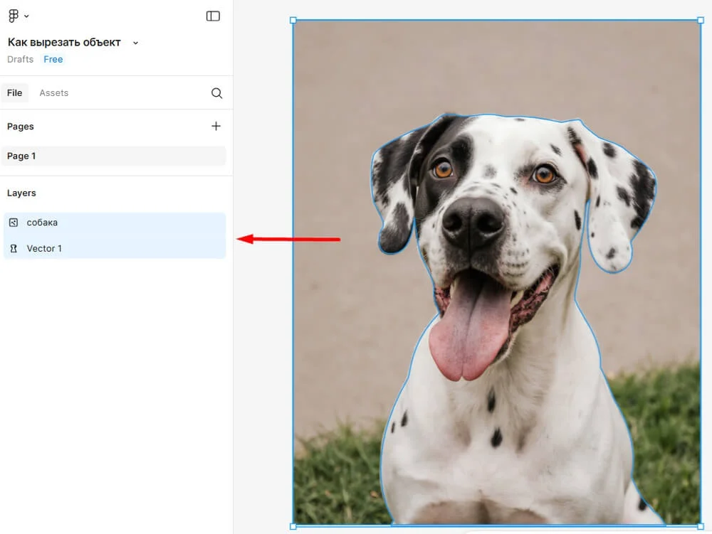The width and height of the screenshot is (712, 534).
Task: Select the Vector 1 layer
Action: coord(115,248)
